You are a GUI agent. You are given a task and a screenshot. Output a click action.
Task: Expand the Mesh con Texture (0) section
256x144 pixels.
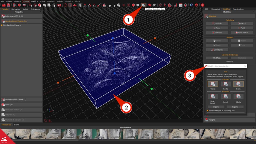[x=21, y=110]
